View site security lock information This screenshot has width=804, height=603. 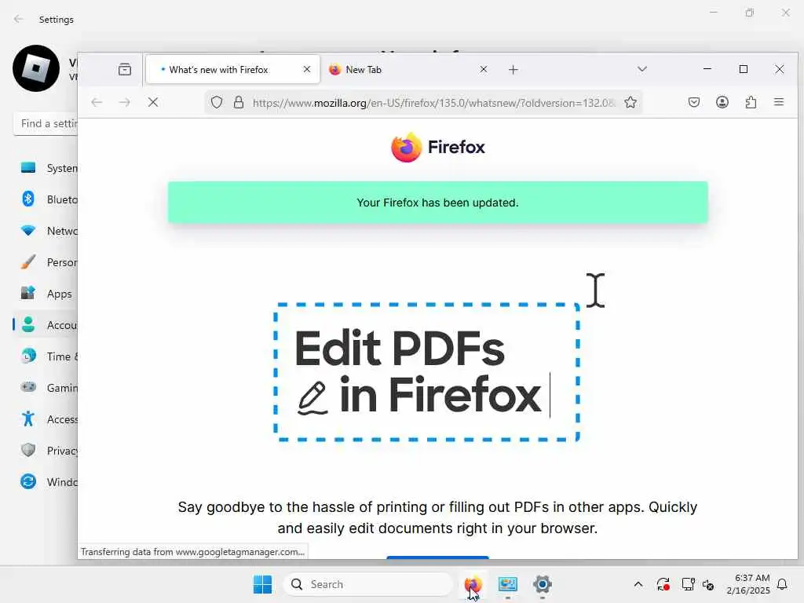[x=239, y=103]
